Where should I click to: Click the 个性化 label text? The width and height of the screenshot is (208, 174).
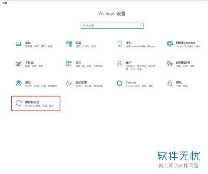click(29, 63)
